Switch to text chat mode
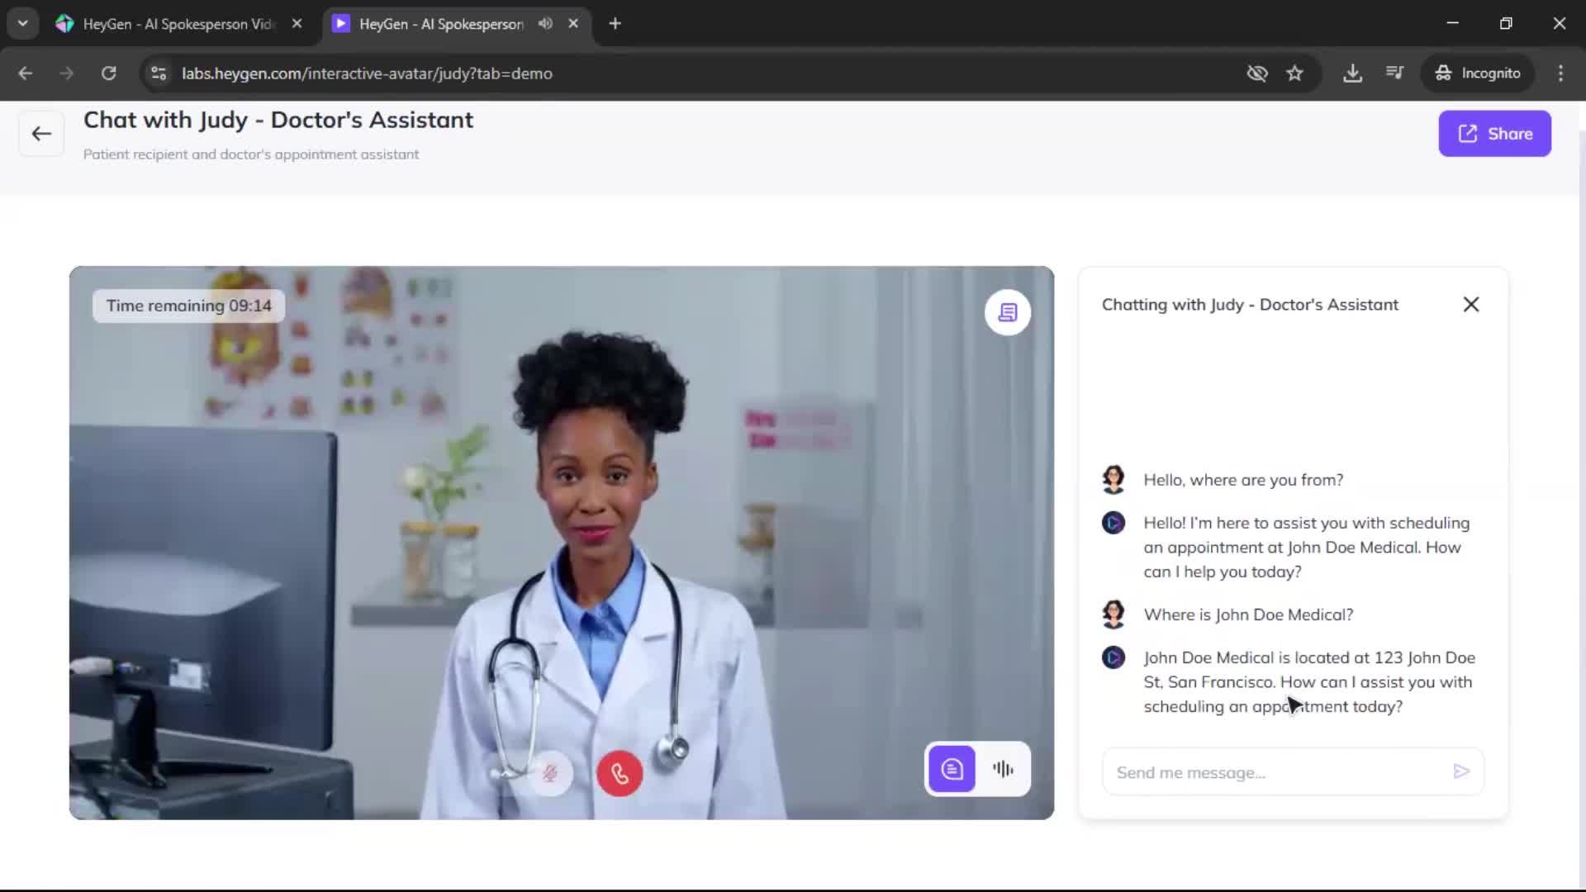Viewport: 1586px width, 892px height. [952, 770]
